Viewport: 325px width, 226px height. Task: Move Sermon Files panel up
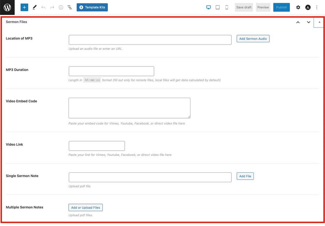tap(298, 22)
